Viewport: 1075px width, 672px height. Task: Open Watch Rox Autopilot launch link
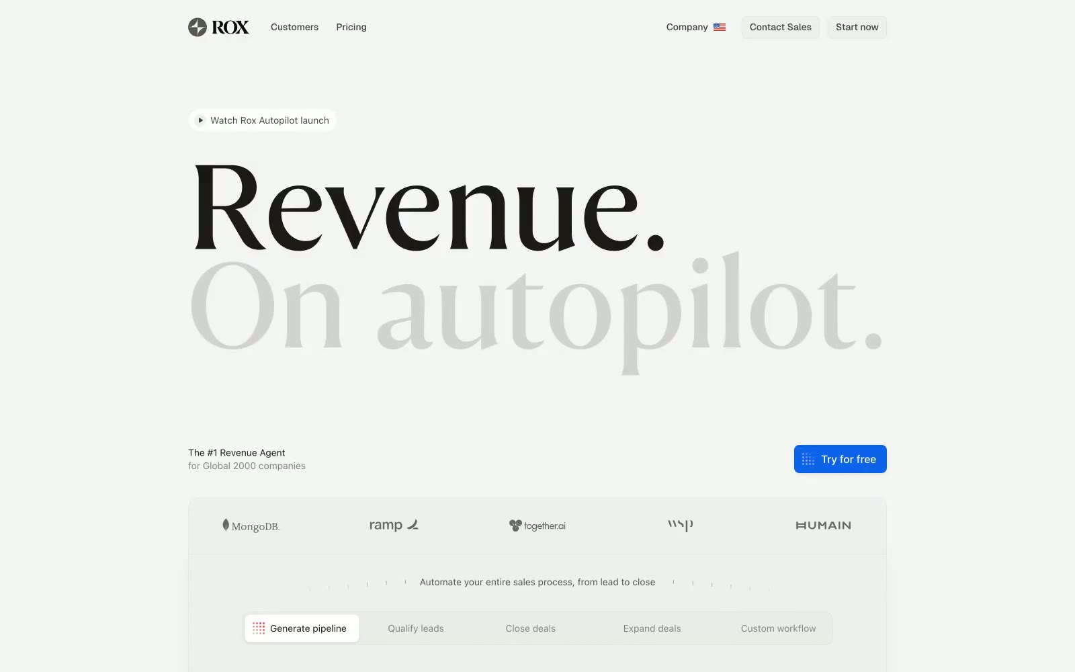click(263, 120)
